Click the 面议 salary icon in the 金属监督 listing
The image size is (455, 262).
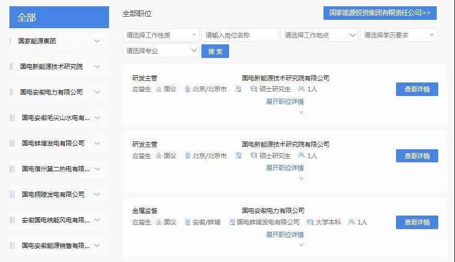point(159,222)
